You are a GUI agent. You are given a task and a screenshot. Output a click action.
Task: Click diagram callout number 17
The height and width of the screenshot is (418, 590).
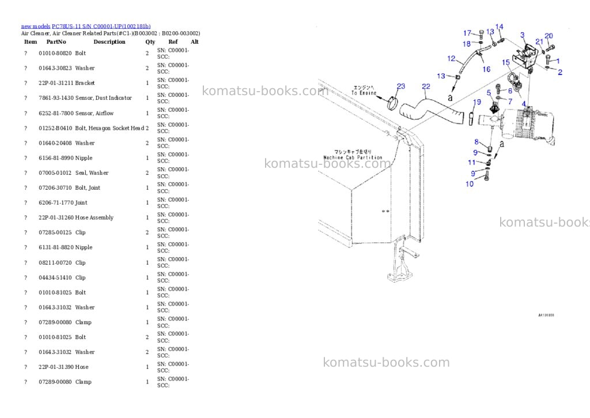click(467, 33)
